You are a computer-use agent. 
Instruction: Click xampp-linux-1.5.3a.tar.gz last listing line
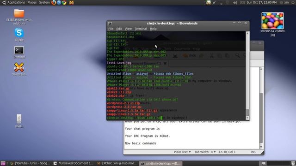[x=129, y=114]
